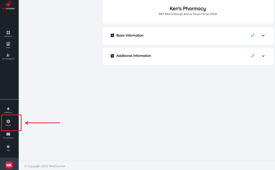The width and height of the screenshot is (275, 170).
Task: Open the MK user avatar menu
Action: (9, 165)
